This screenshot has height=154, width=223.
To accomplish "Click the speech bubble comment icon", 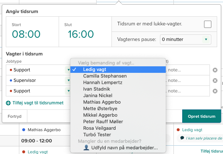I will [x=182, y=138].
